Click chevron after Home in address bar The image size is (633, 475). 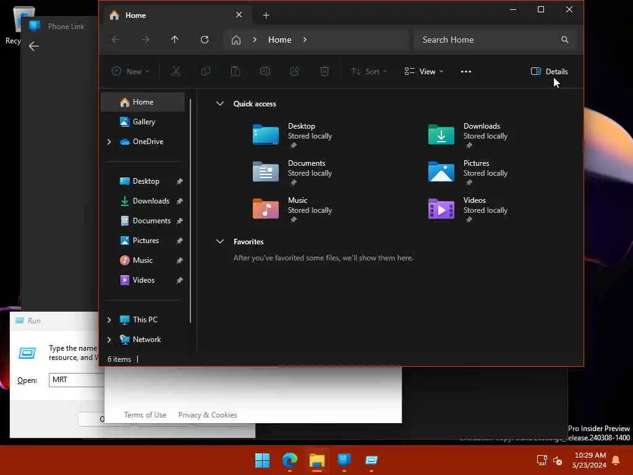coord(305,40)
